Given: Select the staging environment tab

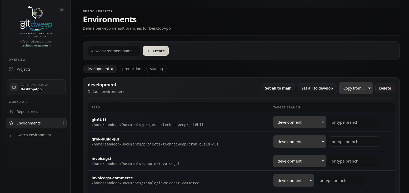Looking at the screenshot, I should (x=156, y=69).
